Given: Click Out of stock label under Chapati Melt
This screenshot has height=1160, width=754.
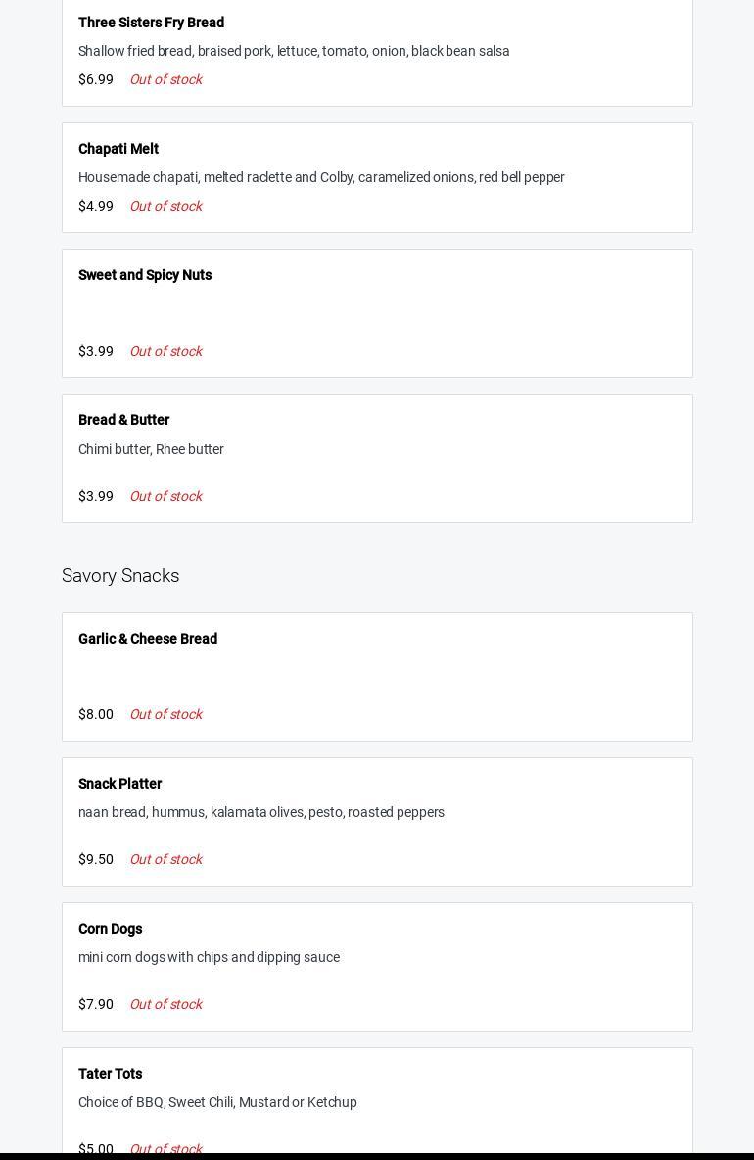Looking at the screenshot, I should pos(165,206).
